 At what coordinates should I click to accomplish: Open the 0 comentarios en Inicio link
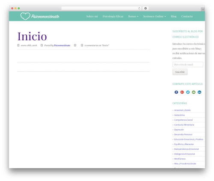tap(97, 45)
